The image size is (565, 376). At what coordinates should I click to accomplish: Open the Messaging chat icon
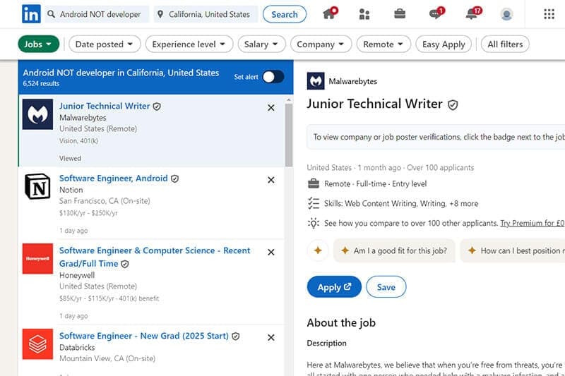coord(436,13)
